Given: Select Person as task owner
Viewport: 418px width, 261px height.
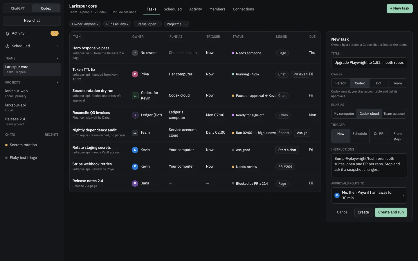Looking at the screenshot, I should tap(341, 83).
